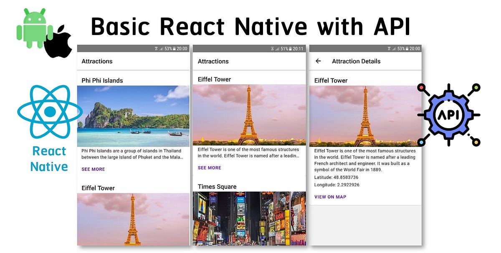Select the Times Square heading
The width and height of the screenshot is (501, 253).
click(x=217, y=186)
